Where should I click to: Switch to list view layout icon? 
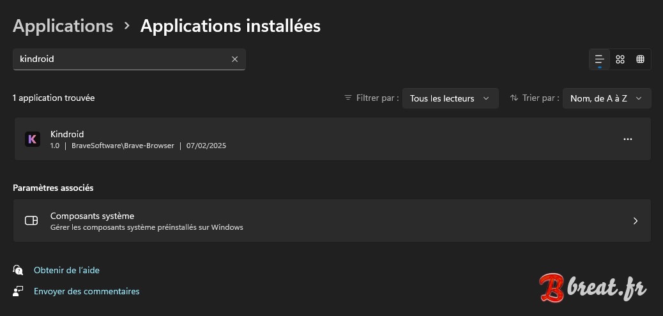pyautogui.click(x=599, y=59)
